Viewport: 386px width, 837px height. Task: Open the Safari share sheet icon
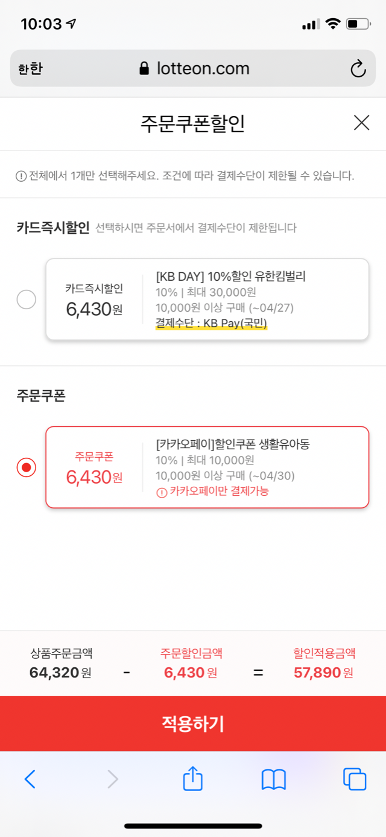192,778
